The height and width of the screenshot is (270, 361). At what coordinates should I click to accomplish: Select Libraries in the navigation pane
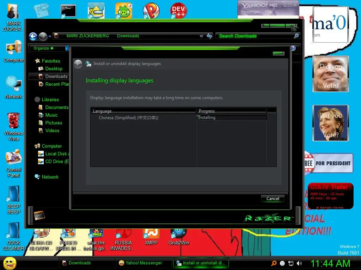point(50,99)
